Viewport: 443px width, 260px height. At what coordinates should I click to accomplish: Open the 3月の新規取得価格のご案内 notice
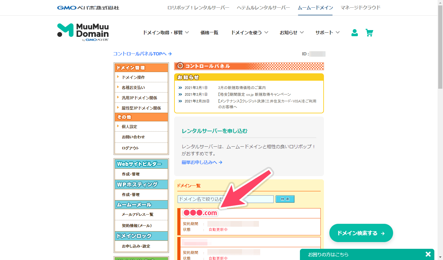click(x=242, y=87)
